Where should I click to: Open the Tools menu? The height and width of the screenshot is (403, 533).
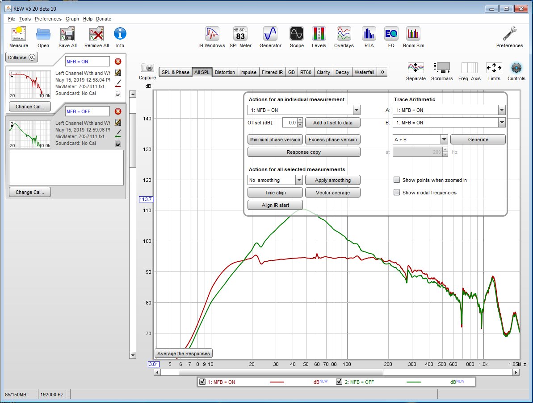[x=25, y=19]
